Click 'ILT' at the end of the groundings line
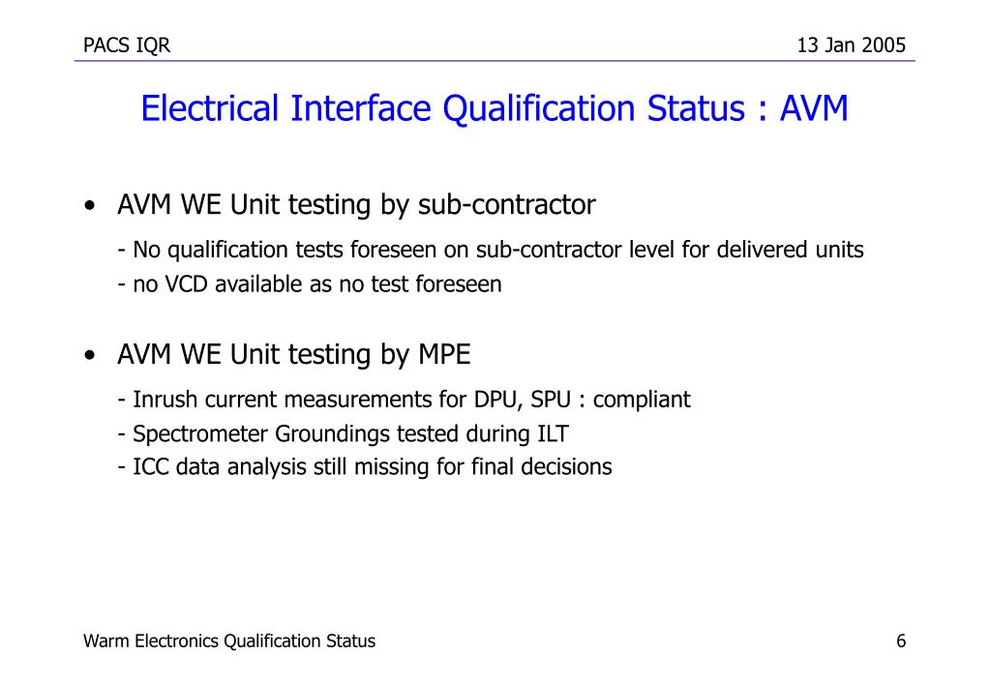 (554, 433)
